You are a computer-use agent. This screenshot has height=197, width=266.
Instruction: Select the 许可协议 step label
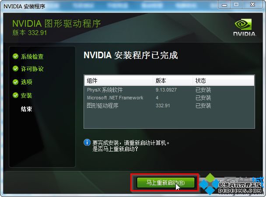(32, 69)
